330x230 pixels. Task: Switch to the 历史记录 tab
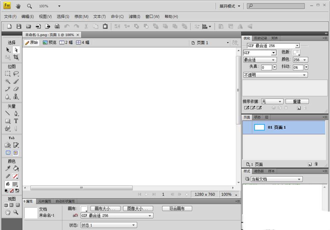(260, 38)
